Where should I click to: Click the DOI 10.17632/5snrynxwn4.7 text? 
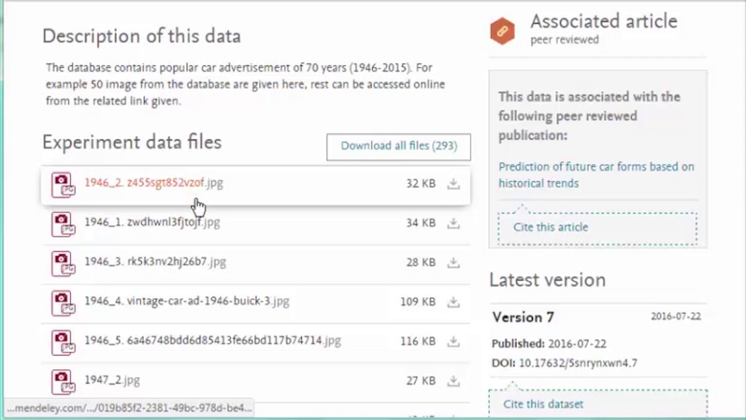coord(578,363)
